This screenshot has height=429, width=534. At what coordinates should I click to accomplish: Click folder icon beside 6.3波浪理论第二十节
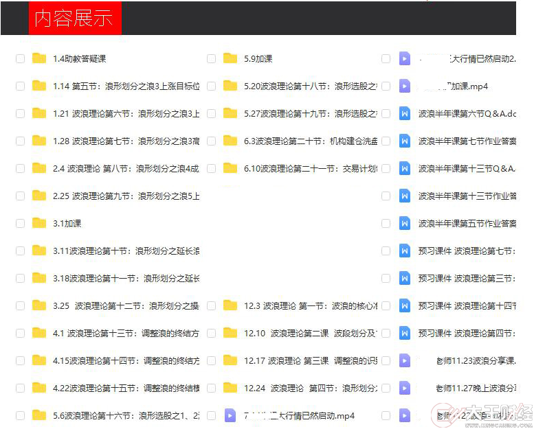click(x=230, y=141)
